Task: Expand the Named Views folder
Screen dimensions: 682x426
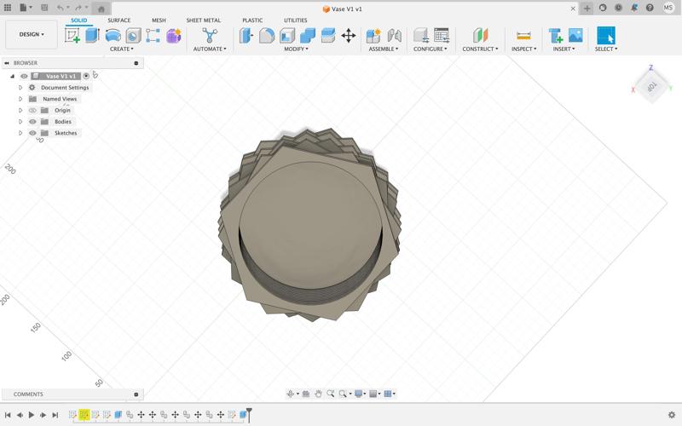Action: click(20, 99)
